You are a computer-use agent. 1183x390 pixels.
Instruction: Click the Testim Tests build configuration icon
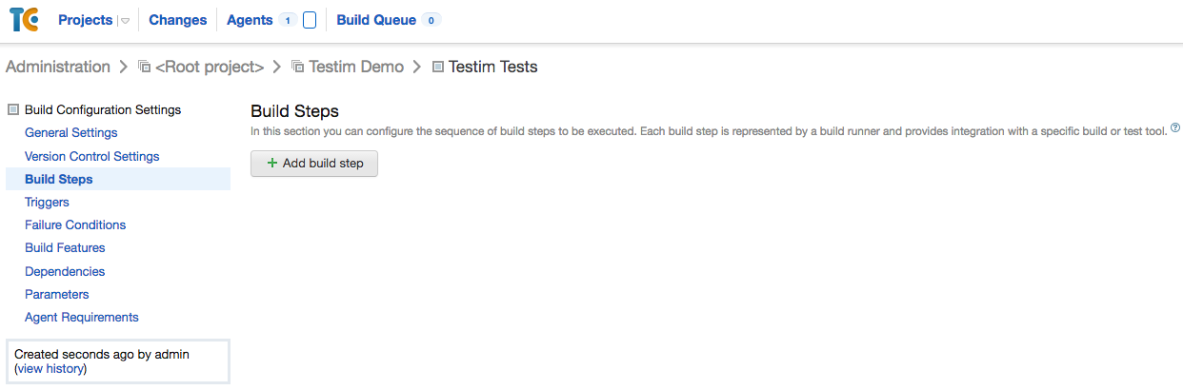pos(438,67)
